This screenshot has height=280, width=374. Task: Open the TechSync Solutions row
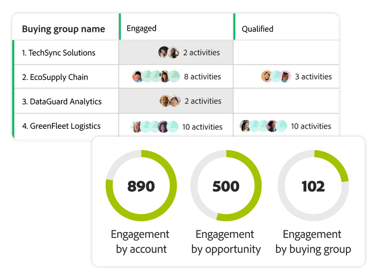[x=58, y=53]
